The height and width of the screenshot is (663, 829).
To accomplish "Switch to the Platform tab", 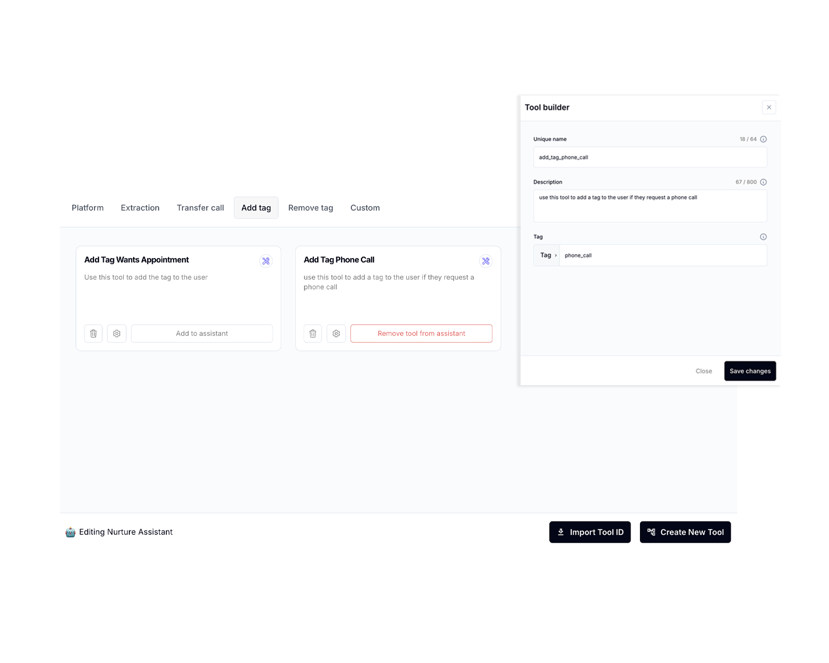I will (x=88, y=208).
